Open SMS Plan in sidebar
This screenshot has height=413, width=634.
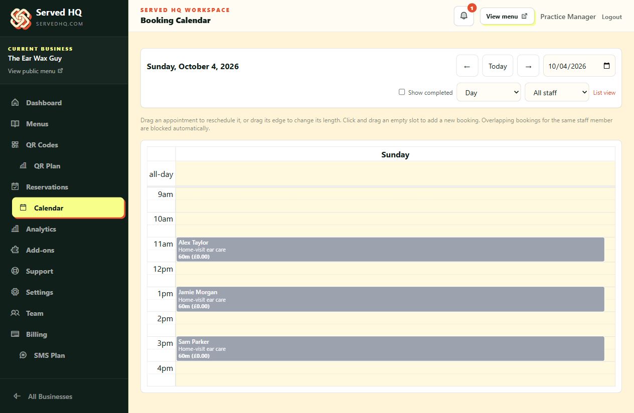49,355
